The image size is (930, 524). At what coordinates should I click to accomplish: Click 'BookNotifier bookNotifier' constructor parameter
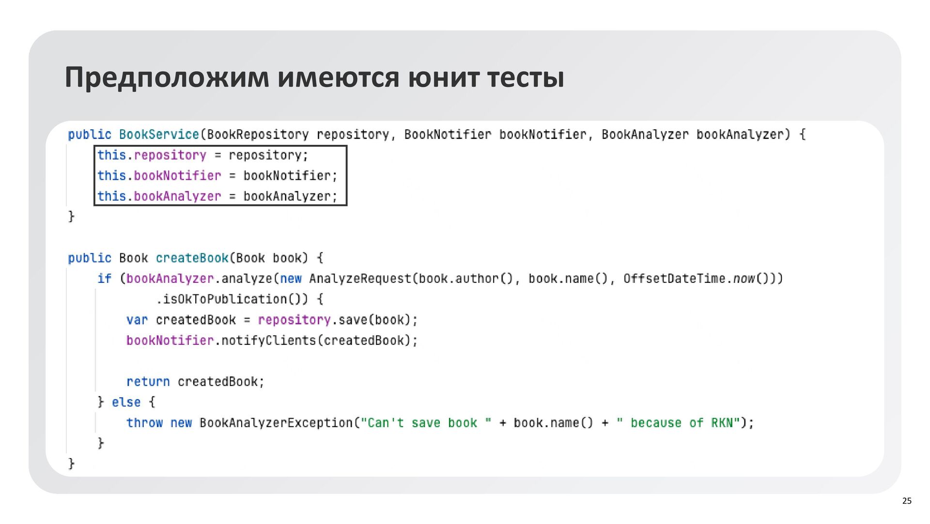click(x=495, y=134)
